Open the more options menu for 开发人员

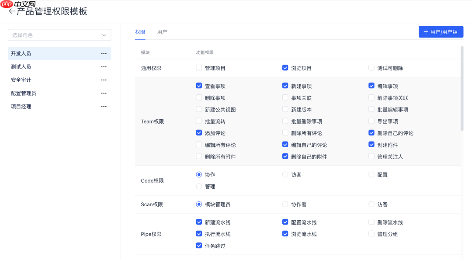pyautogui.click(x=104, y=53)
